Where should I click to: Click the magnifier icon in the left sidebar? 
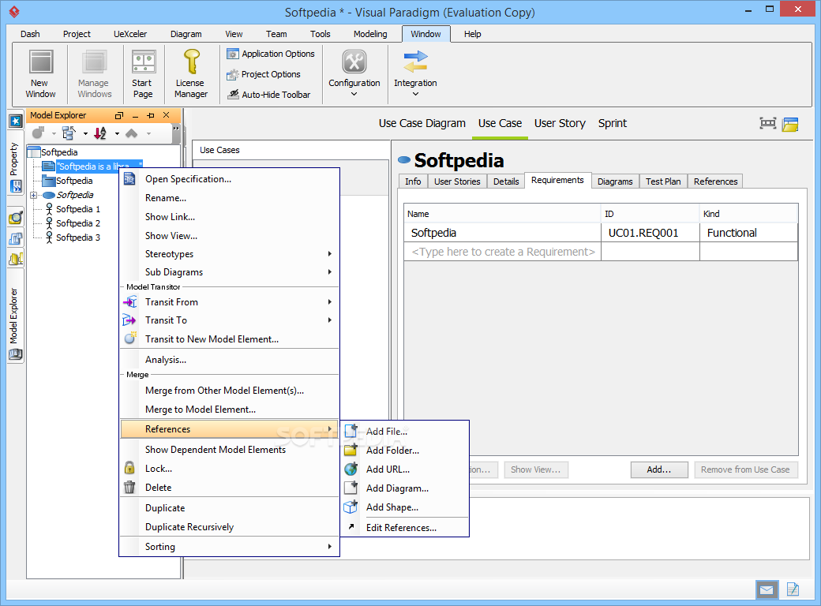coord(16,218)
